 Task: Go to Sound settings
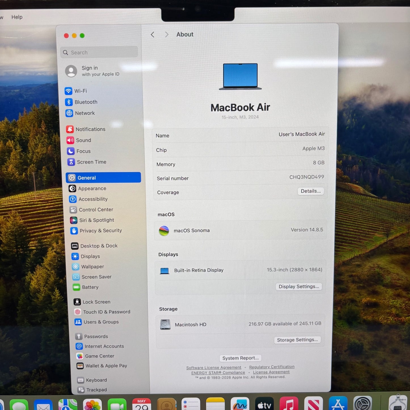click(x=79, y=140)
